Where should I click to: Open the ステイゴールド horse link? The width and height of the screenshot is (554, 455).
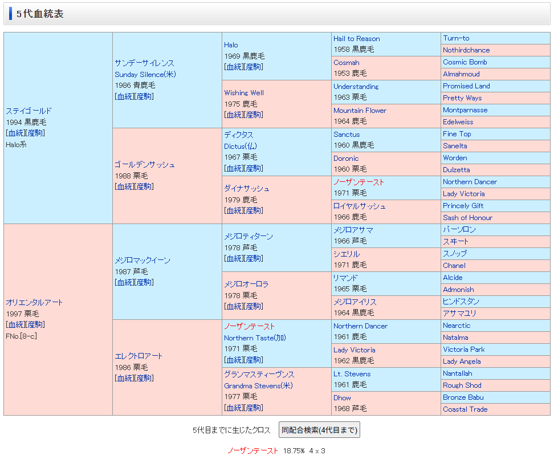[x=28, y=111]
